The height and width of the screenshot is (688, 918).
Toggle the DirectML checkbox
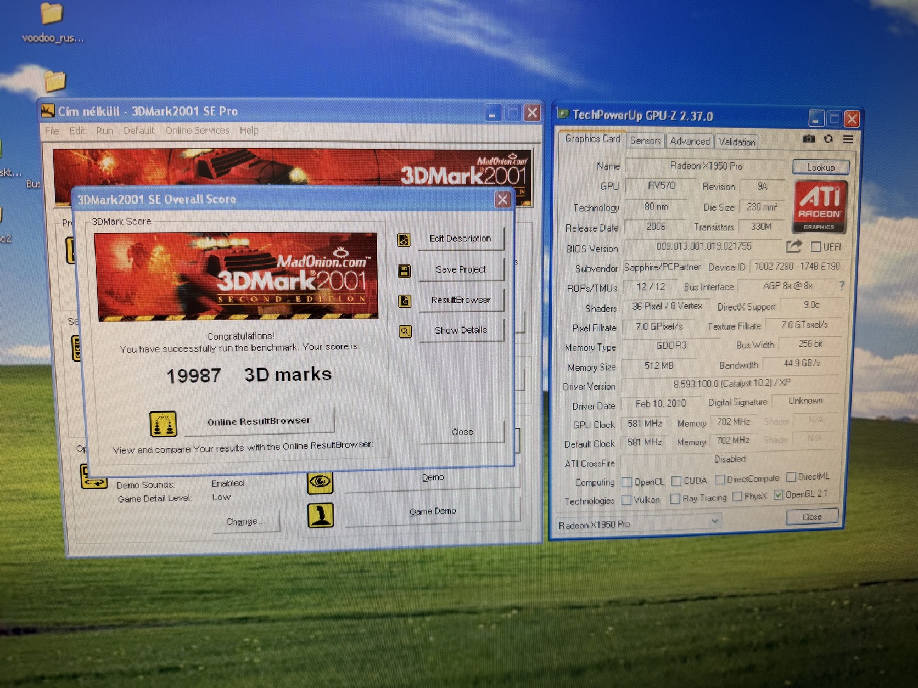791,477
